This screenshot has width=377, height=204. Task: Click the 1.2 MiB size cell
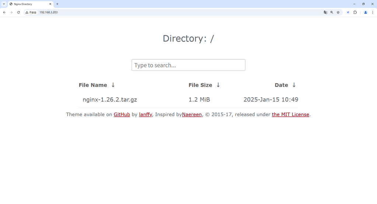pos(199,99)
